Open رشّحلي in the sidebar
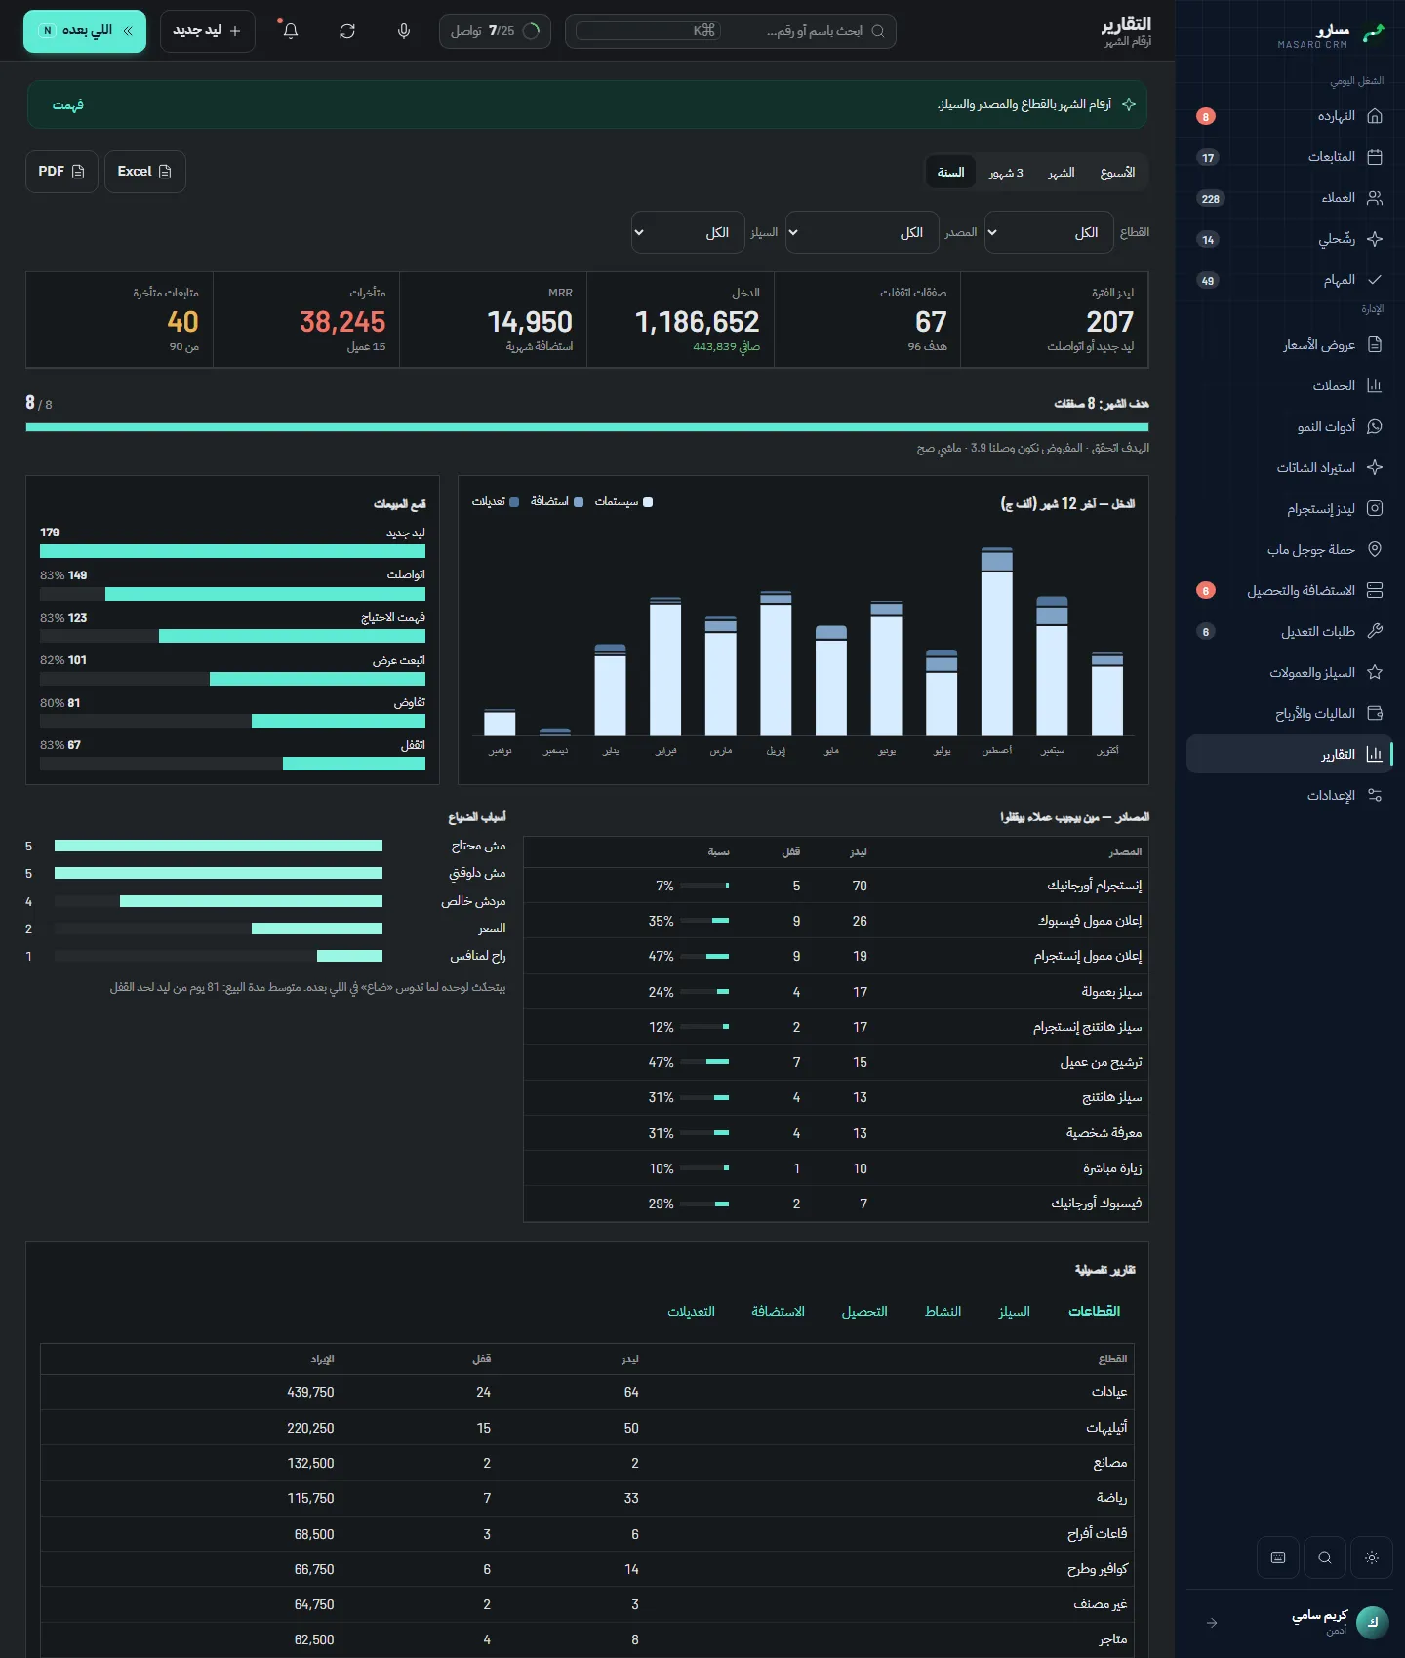Viewport: 1405px width, 1658px height. [1289, 239]
